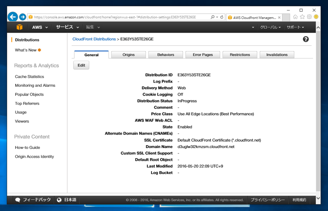Click the vertical scrollbar thumb
The height and width of the screenshot is (211, 328).
318,111
